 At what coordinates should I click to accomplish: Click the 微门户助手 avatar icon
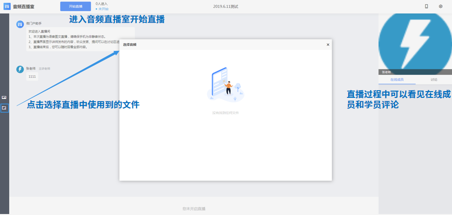[20, 24]
